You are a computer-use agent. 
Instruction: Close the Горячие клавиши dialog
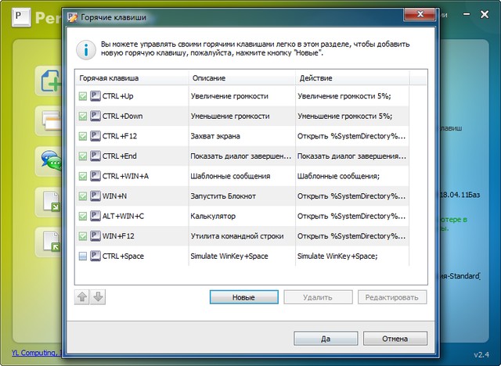(420, 14)
